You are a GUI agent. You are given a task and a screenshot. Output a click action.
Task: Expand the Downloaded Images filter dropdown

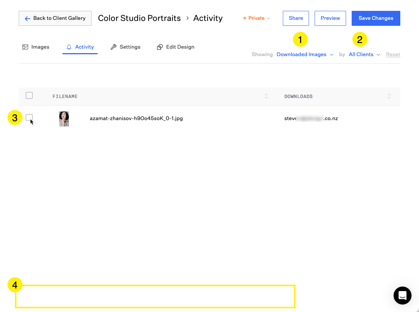coord(305,55)
